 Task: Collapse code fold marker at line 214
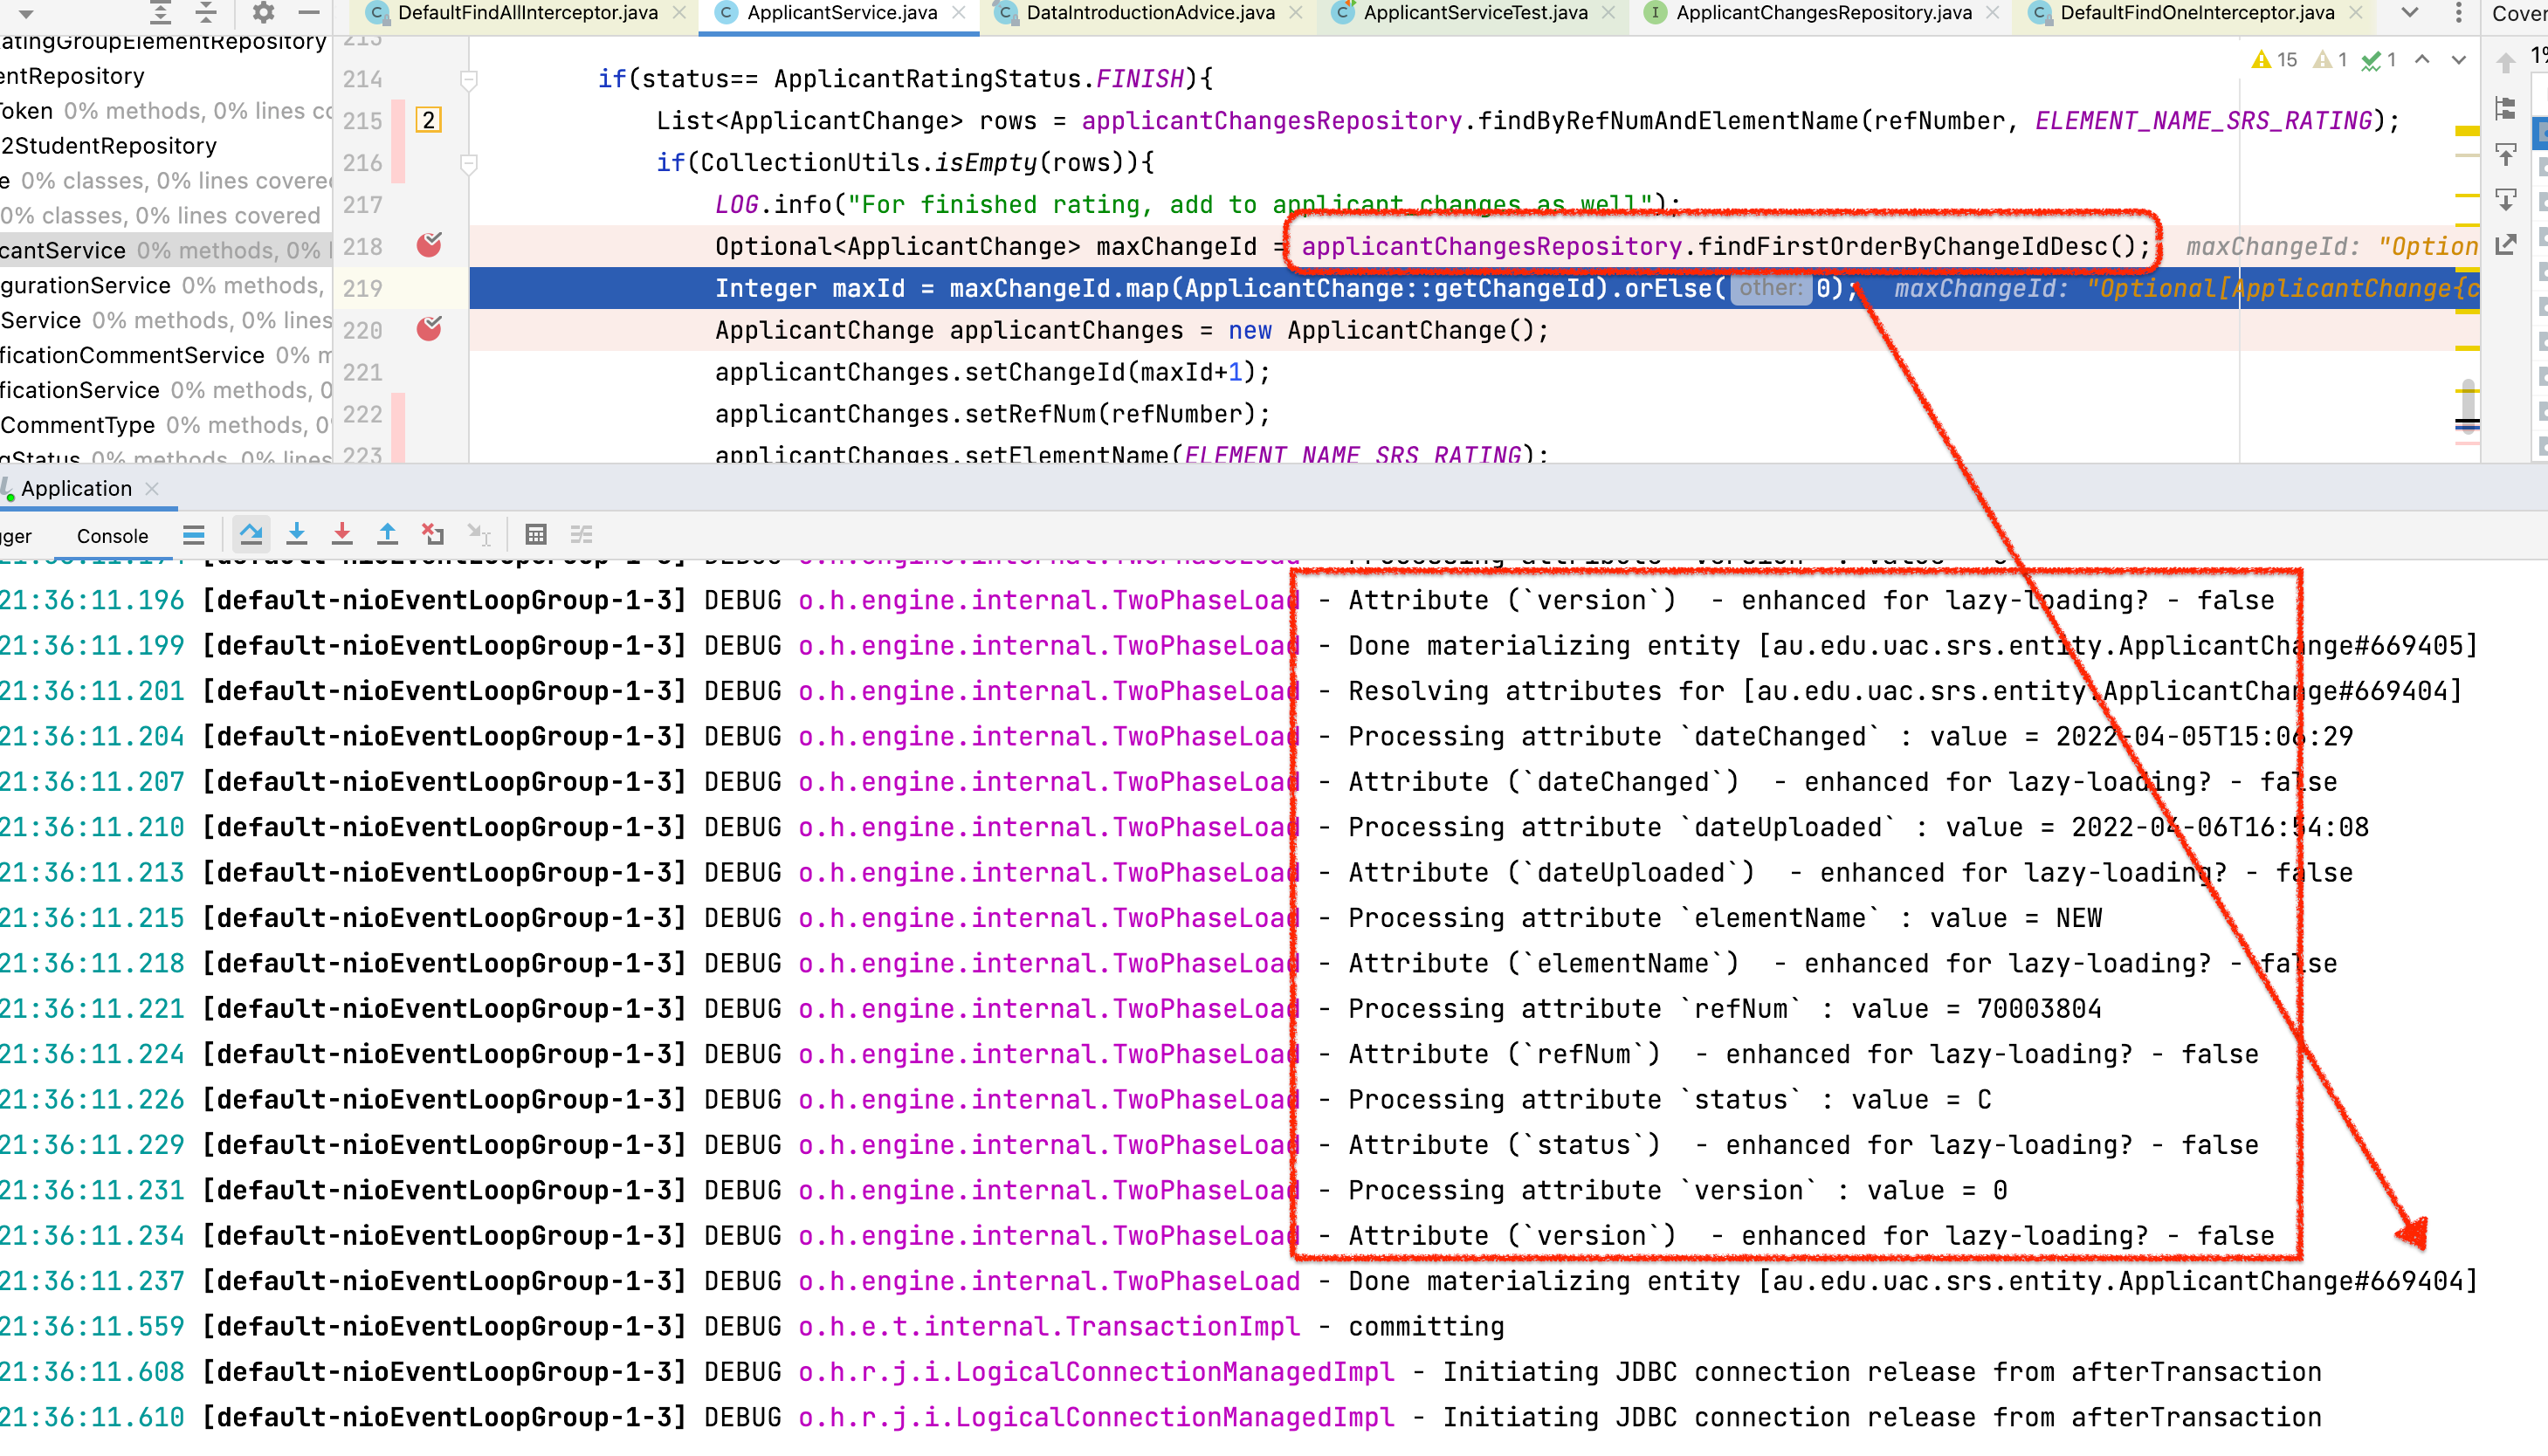(468, 79)
